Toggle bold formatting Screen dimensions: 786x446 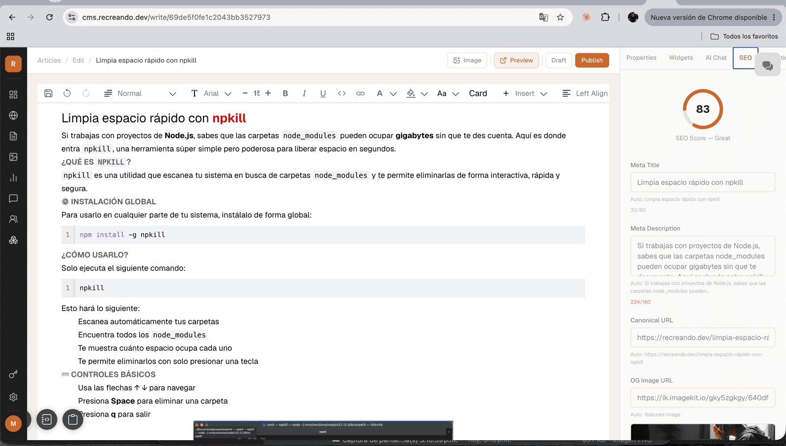click(x=285, y=93)
